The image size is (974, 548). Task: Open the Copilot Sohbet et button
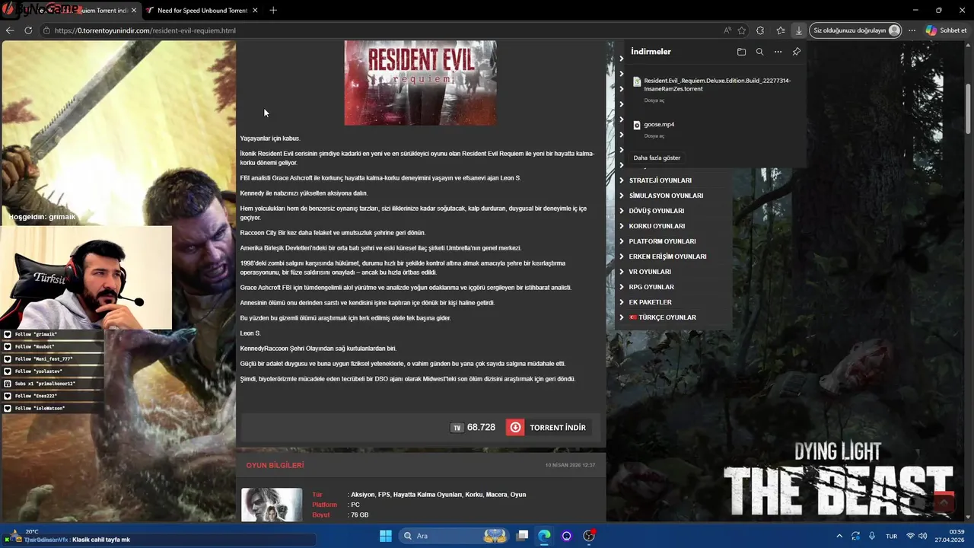click(x=946, y=30)
